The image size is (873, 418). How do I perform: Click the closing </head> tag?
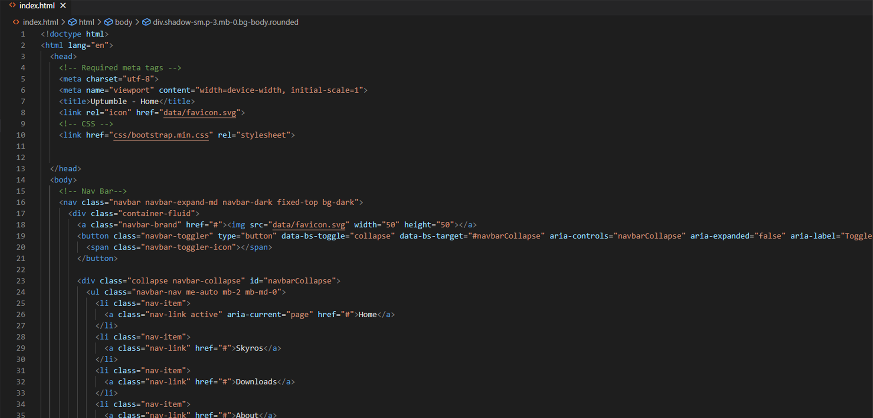pos(65,169)
